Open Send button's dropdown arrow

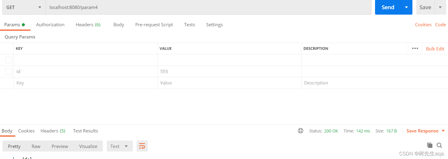(406, 7)
